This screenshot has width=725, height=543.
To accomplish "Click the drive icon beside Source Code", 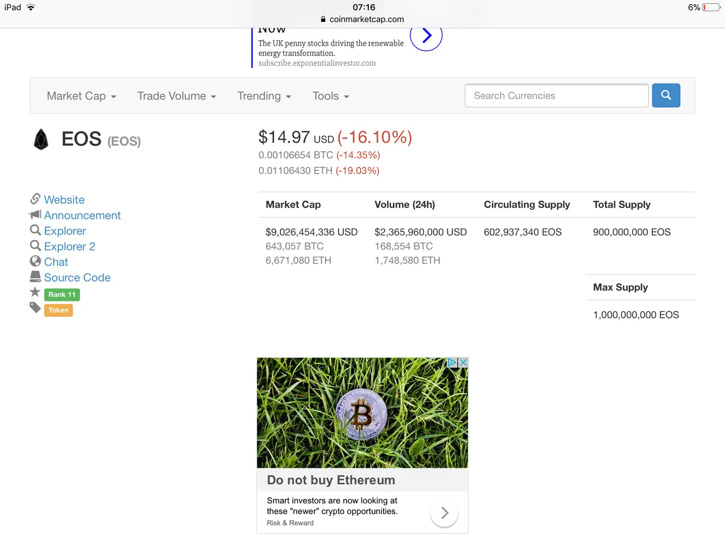I will pos(35,277).
